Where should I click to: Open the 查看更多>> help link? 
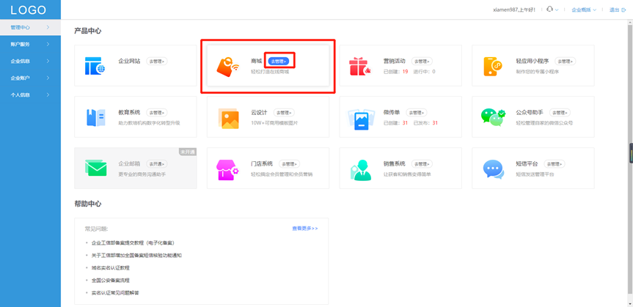(x=304, y=229)
